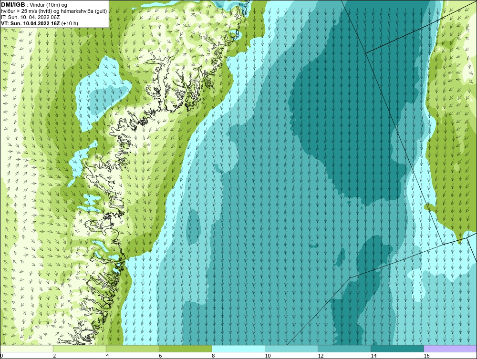Click the 12–14 m/s teal legend swatch
This screenshot has height=359, width=477.
tap(344, 349)
